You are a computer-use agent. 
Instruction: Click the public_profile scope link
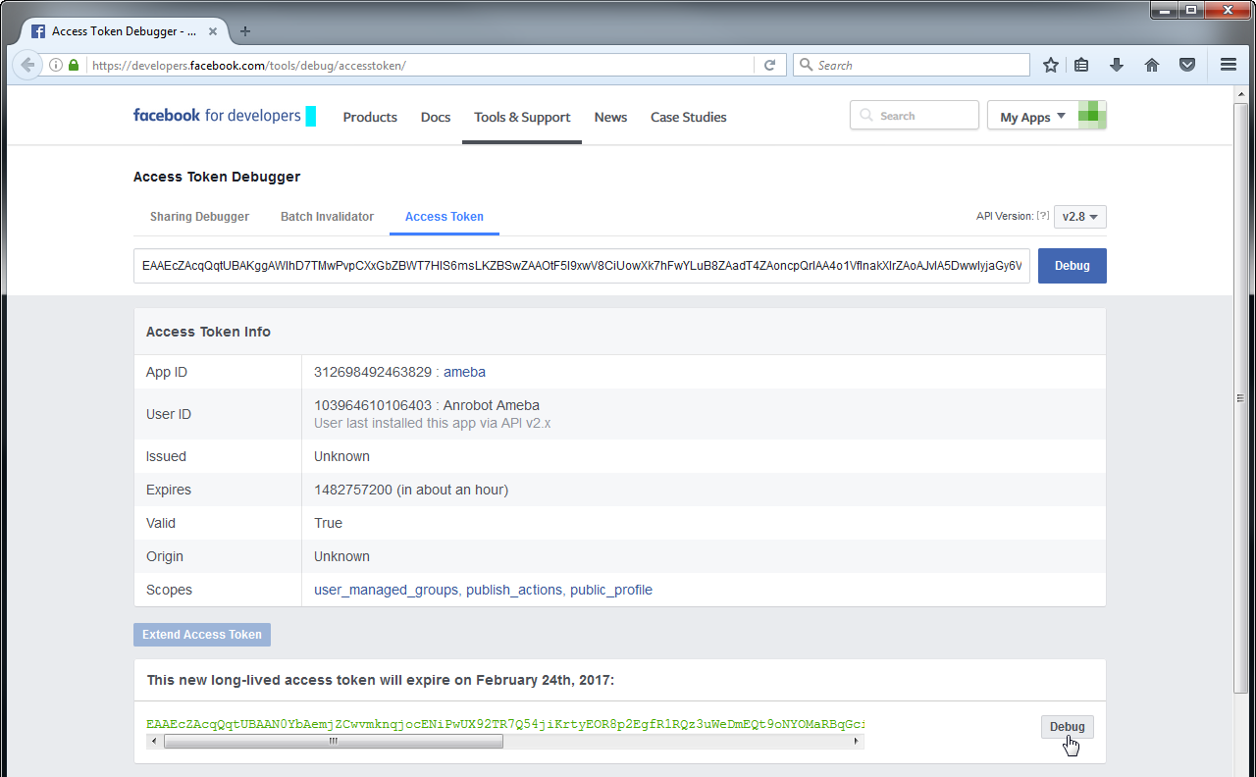pos(611,590)
